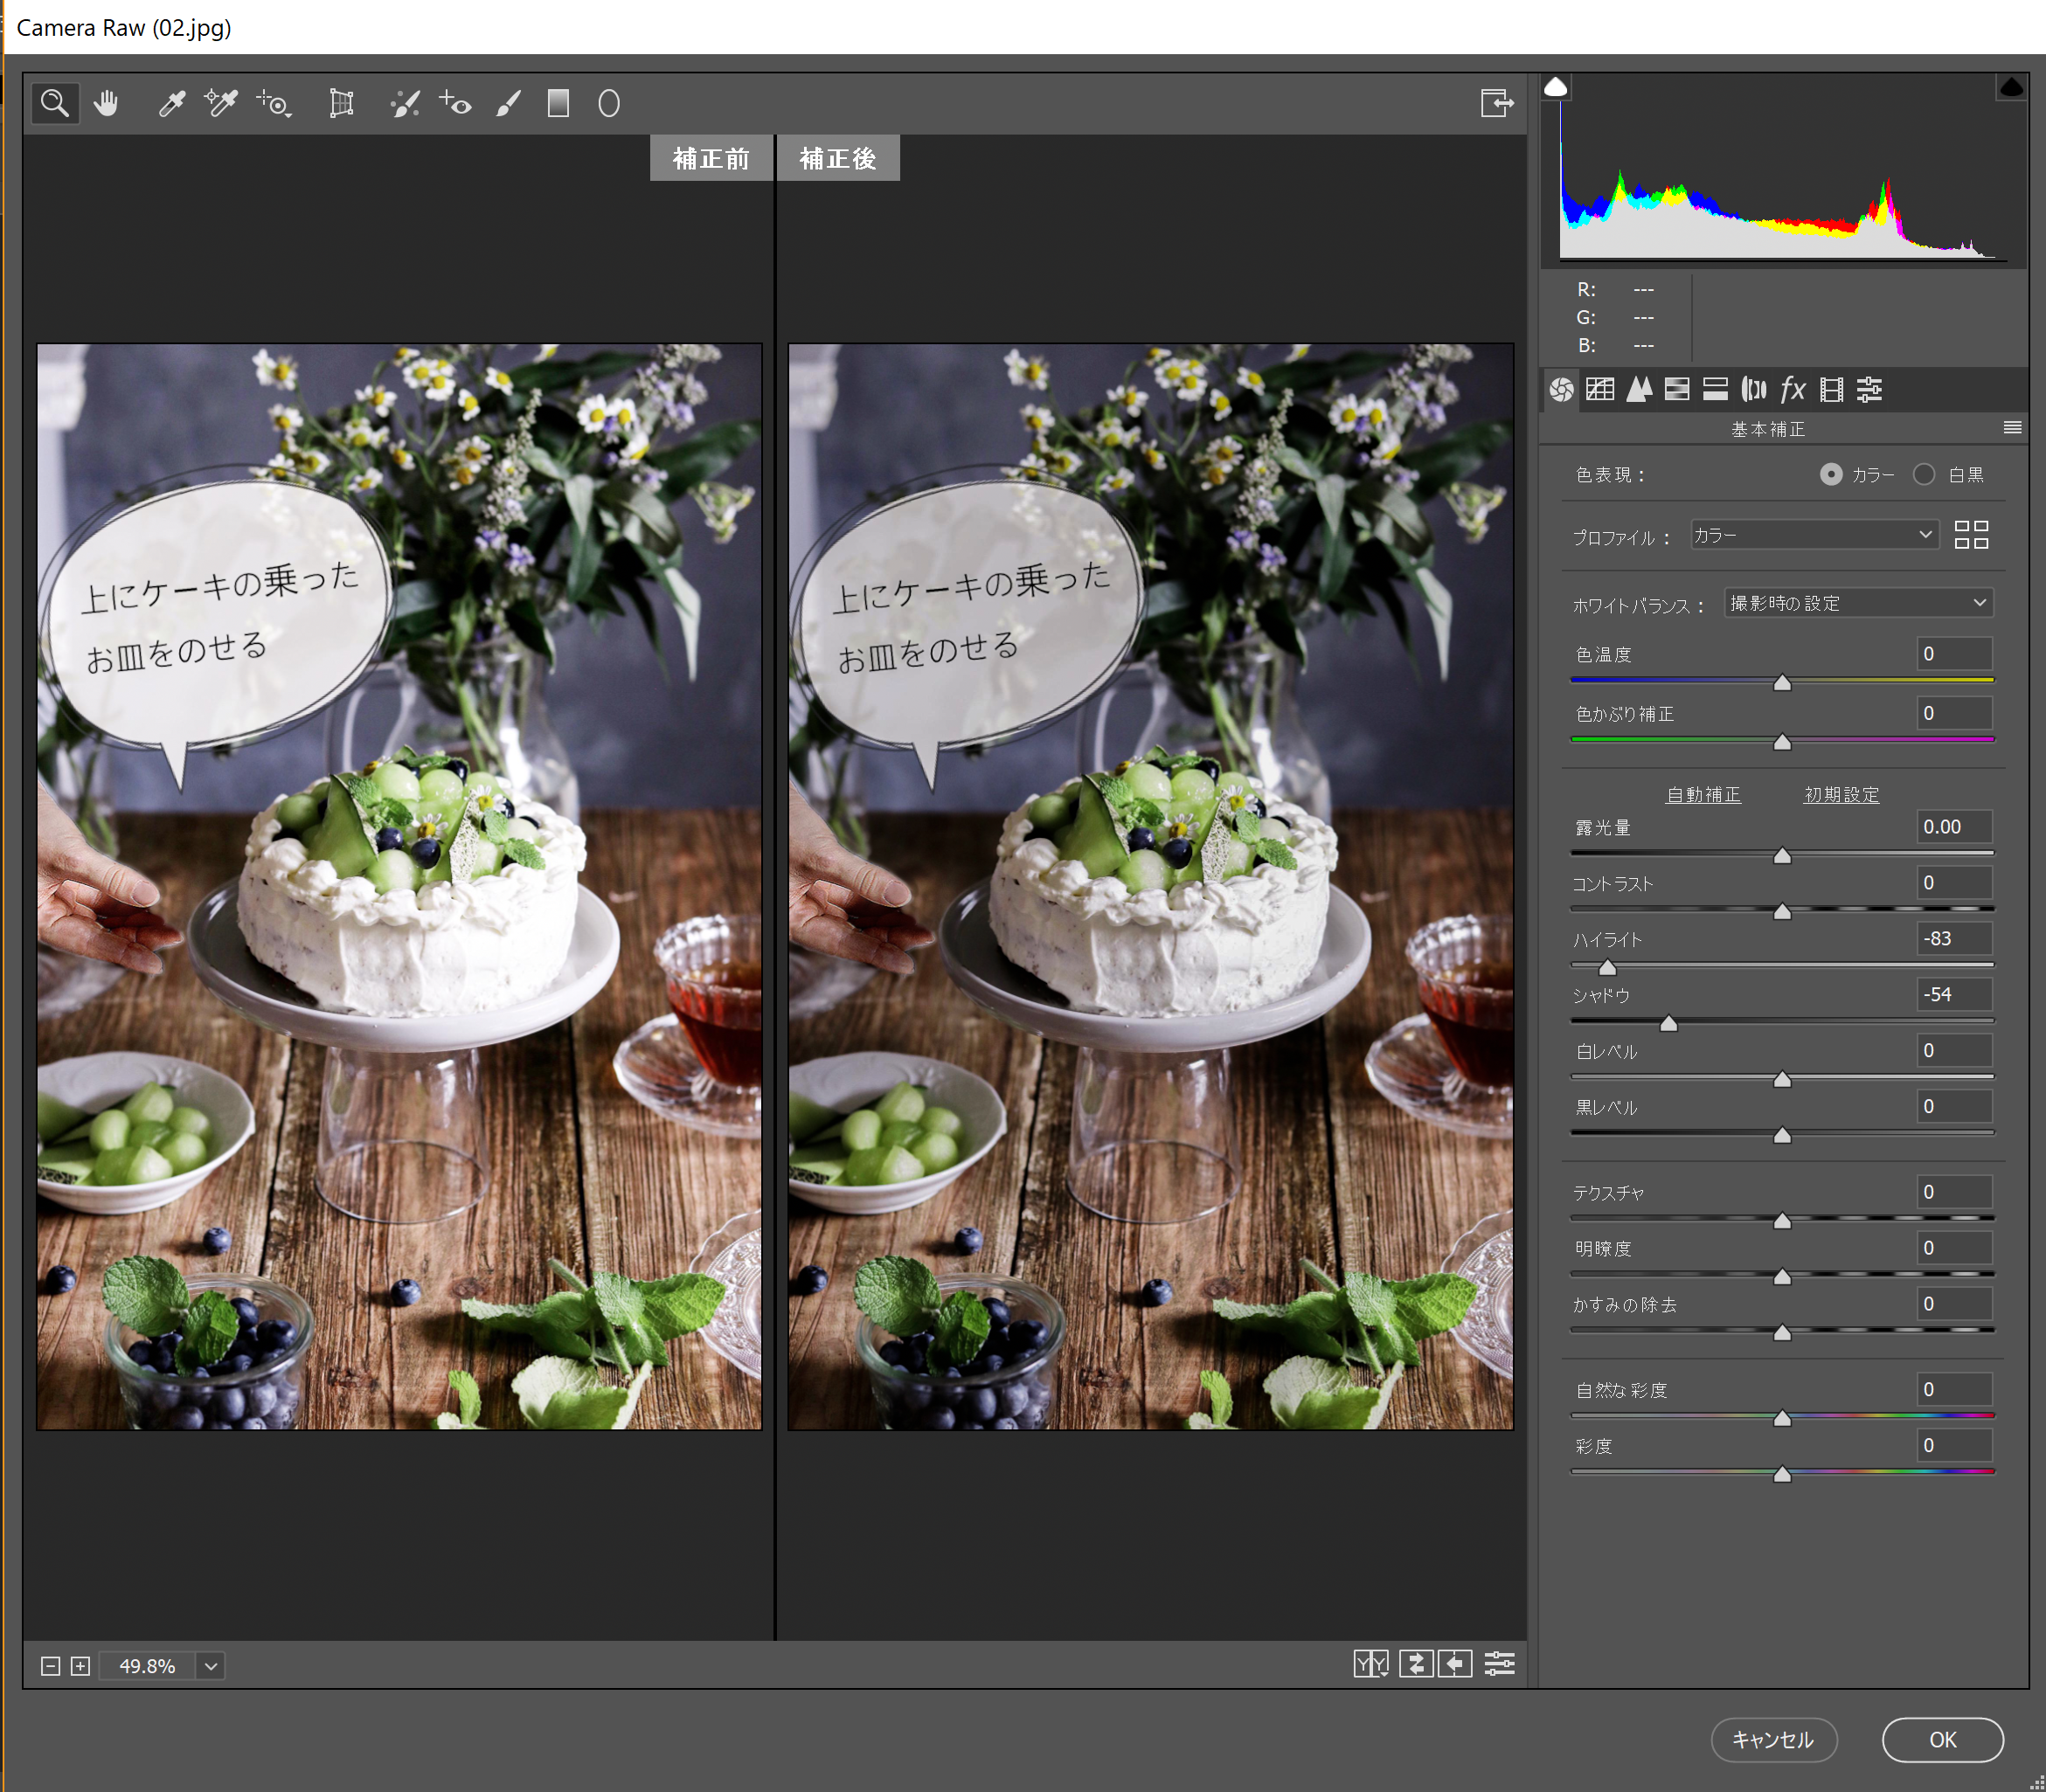This screenshot has height=1792, width=2046.
Task: Toggle shadow clipping warning in histogram
Action: [1556, 87]
